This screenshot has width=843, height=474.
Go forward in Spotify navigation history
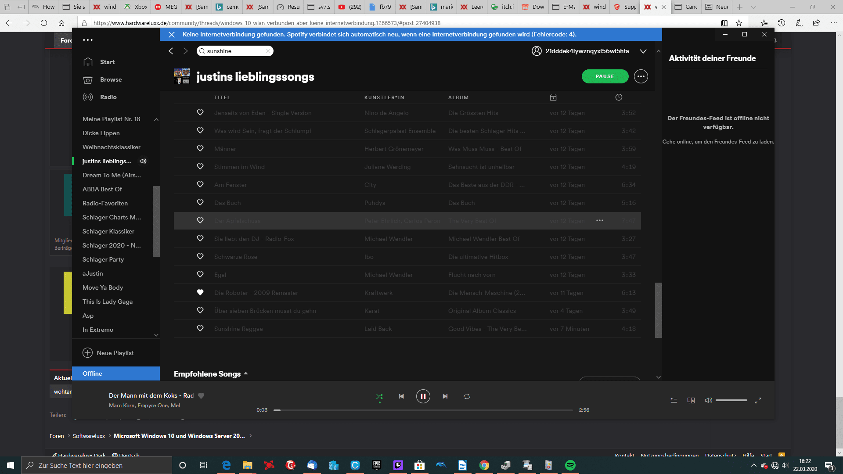coord(186,51)
